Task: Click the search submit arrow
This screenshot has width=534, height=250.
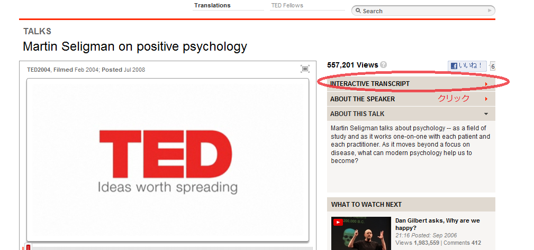Action: point(490,11)
